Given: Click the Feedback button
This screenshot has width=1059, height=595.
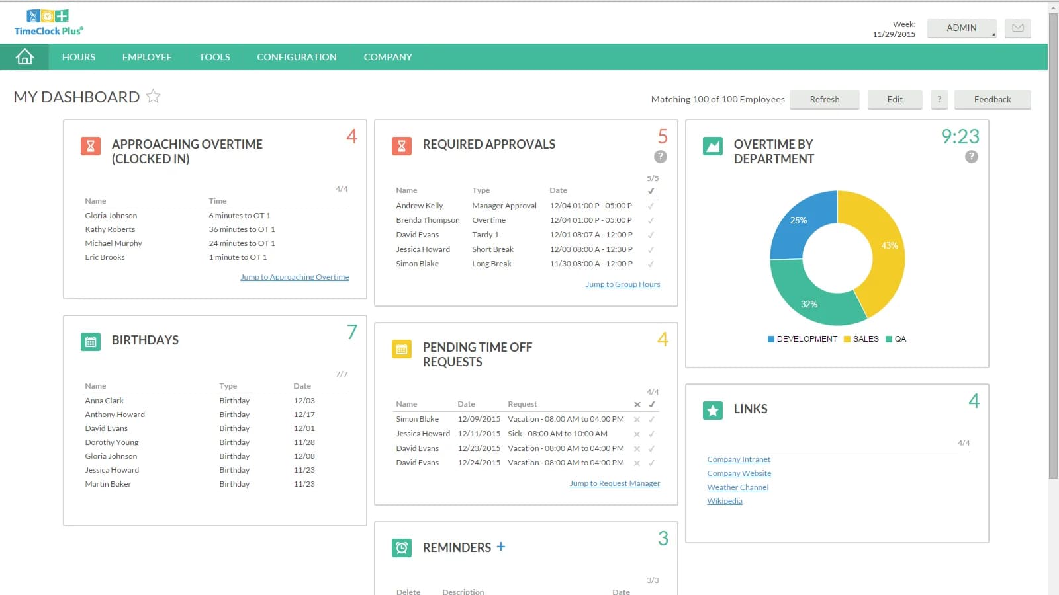Looking at the screenshot, I should [992, 99].
